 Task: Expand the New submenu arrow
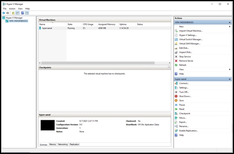[x=230, y=27]
